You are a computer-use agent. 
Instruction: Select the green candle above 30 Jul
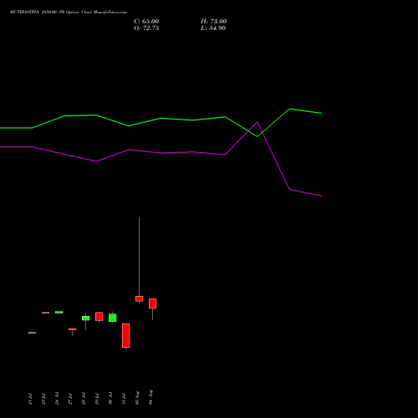(x=113, y=318)
